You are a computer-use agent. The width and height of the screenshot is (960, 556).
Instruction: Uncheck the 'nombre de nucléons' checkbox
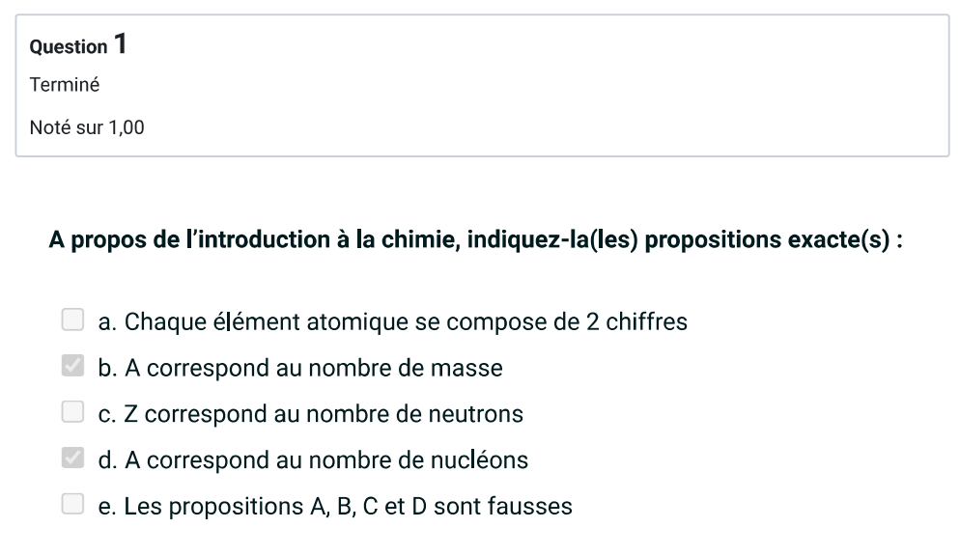click(x=72, y=459)
